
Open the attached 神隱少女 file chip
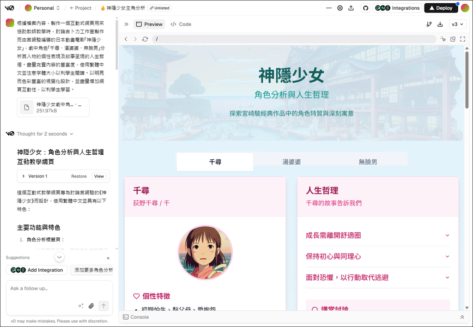[x=53, y=108]
